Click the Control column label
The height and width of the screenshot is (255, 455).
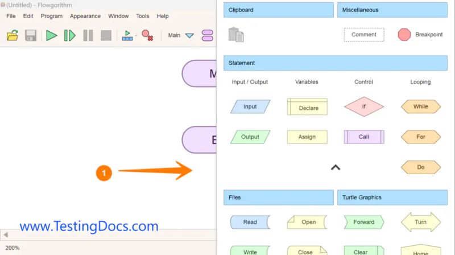click(363, 82)
